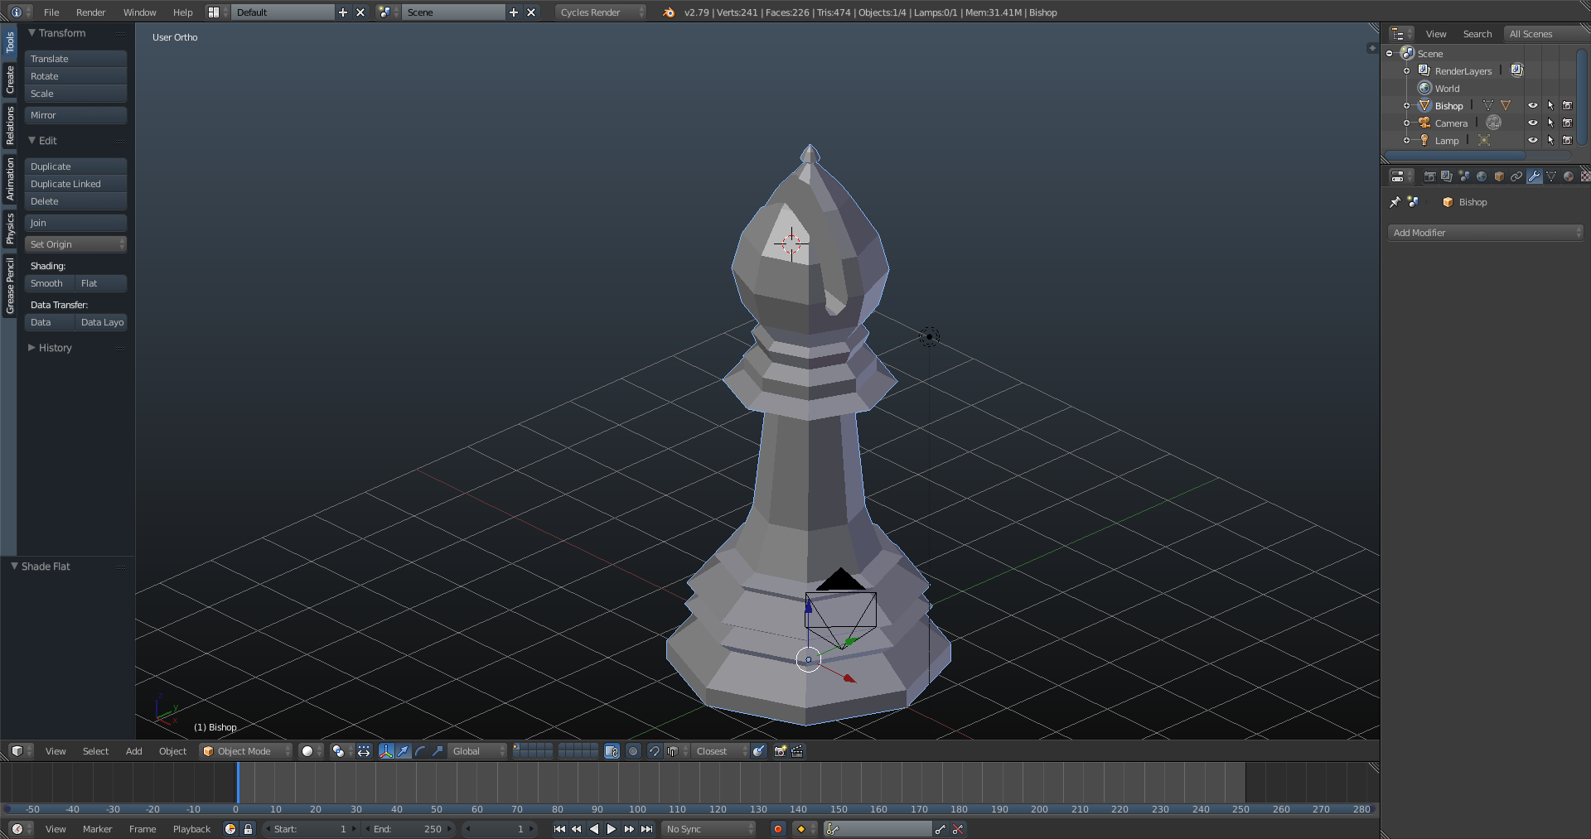Open the No Sync dropdown in timeline

pos(709,829)
